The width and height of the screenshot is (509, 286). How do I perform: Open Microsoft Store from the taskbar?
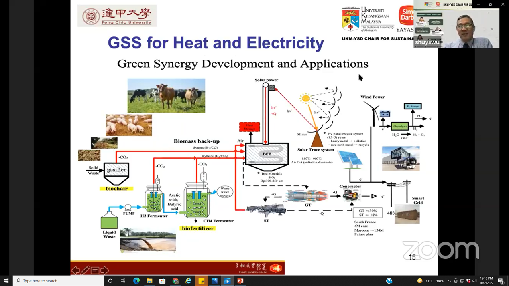pyautogui.click(x=163, y=281)
